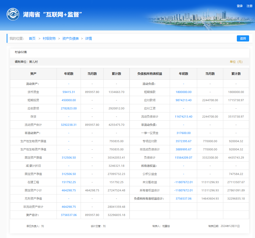
Task: Open 专项应付款 年初数 3572395.67
Action: pyautogui.click(x=184, y=141)
